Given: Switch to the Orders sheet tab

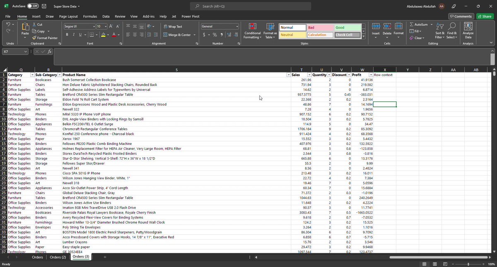Looking at the screenshot, I should click(x=37, y=257).
